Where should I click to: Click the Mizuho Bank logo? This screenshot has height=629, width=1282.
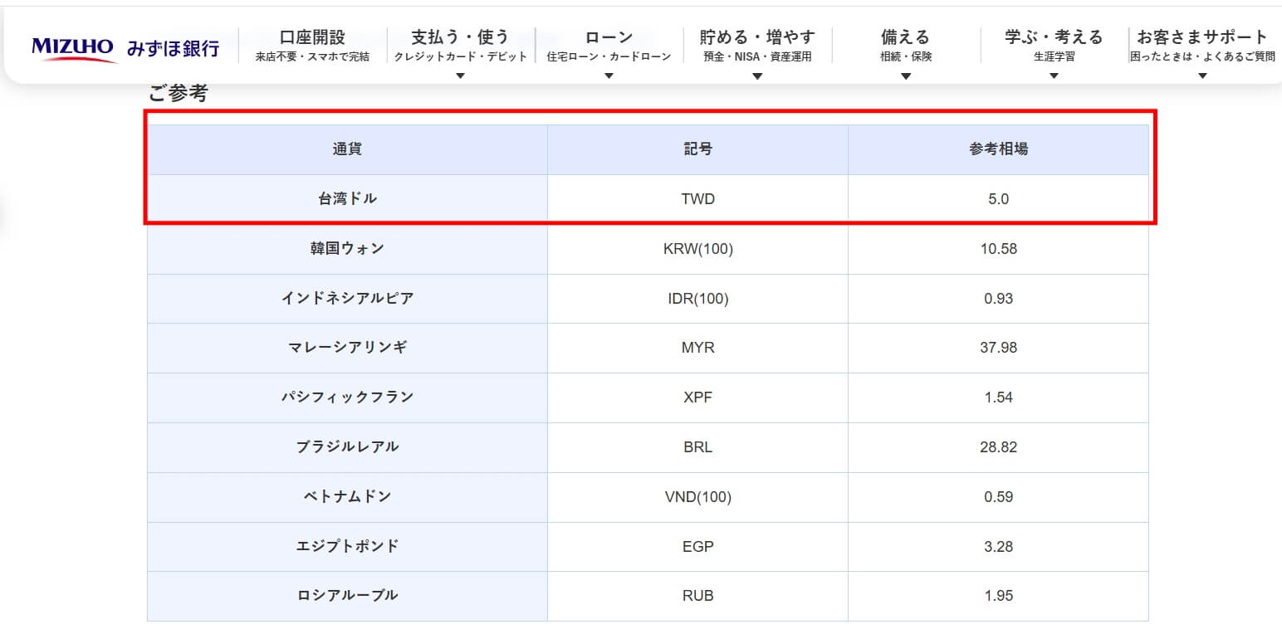tap(125, 48)
